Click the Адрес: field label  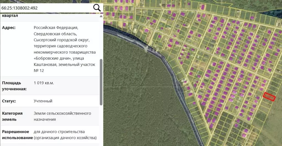click(9, 28)
